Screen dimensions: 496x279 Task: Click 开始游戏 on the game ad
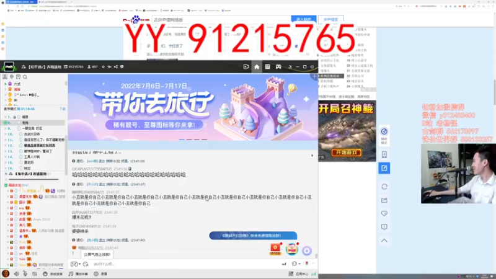tap(346, 153)
